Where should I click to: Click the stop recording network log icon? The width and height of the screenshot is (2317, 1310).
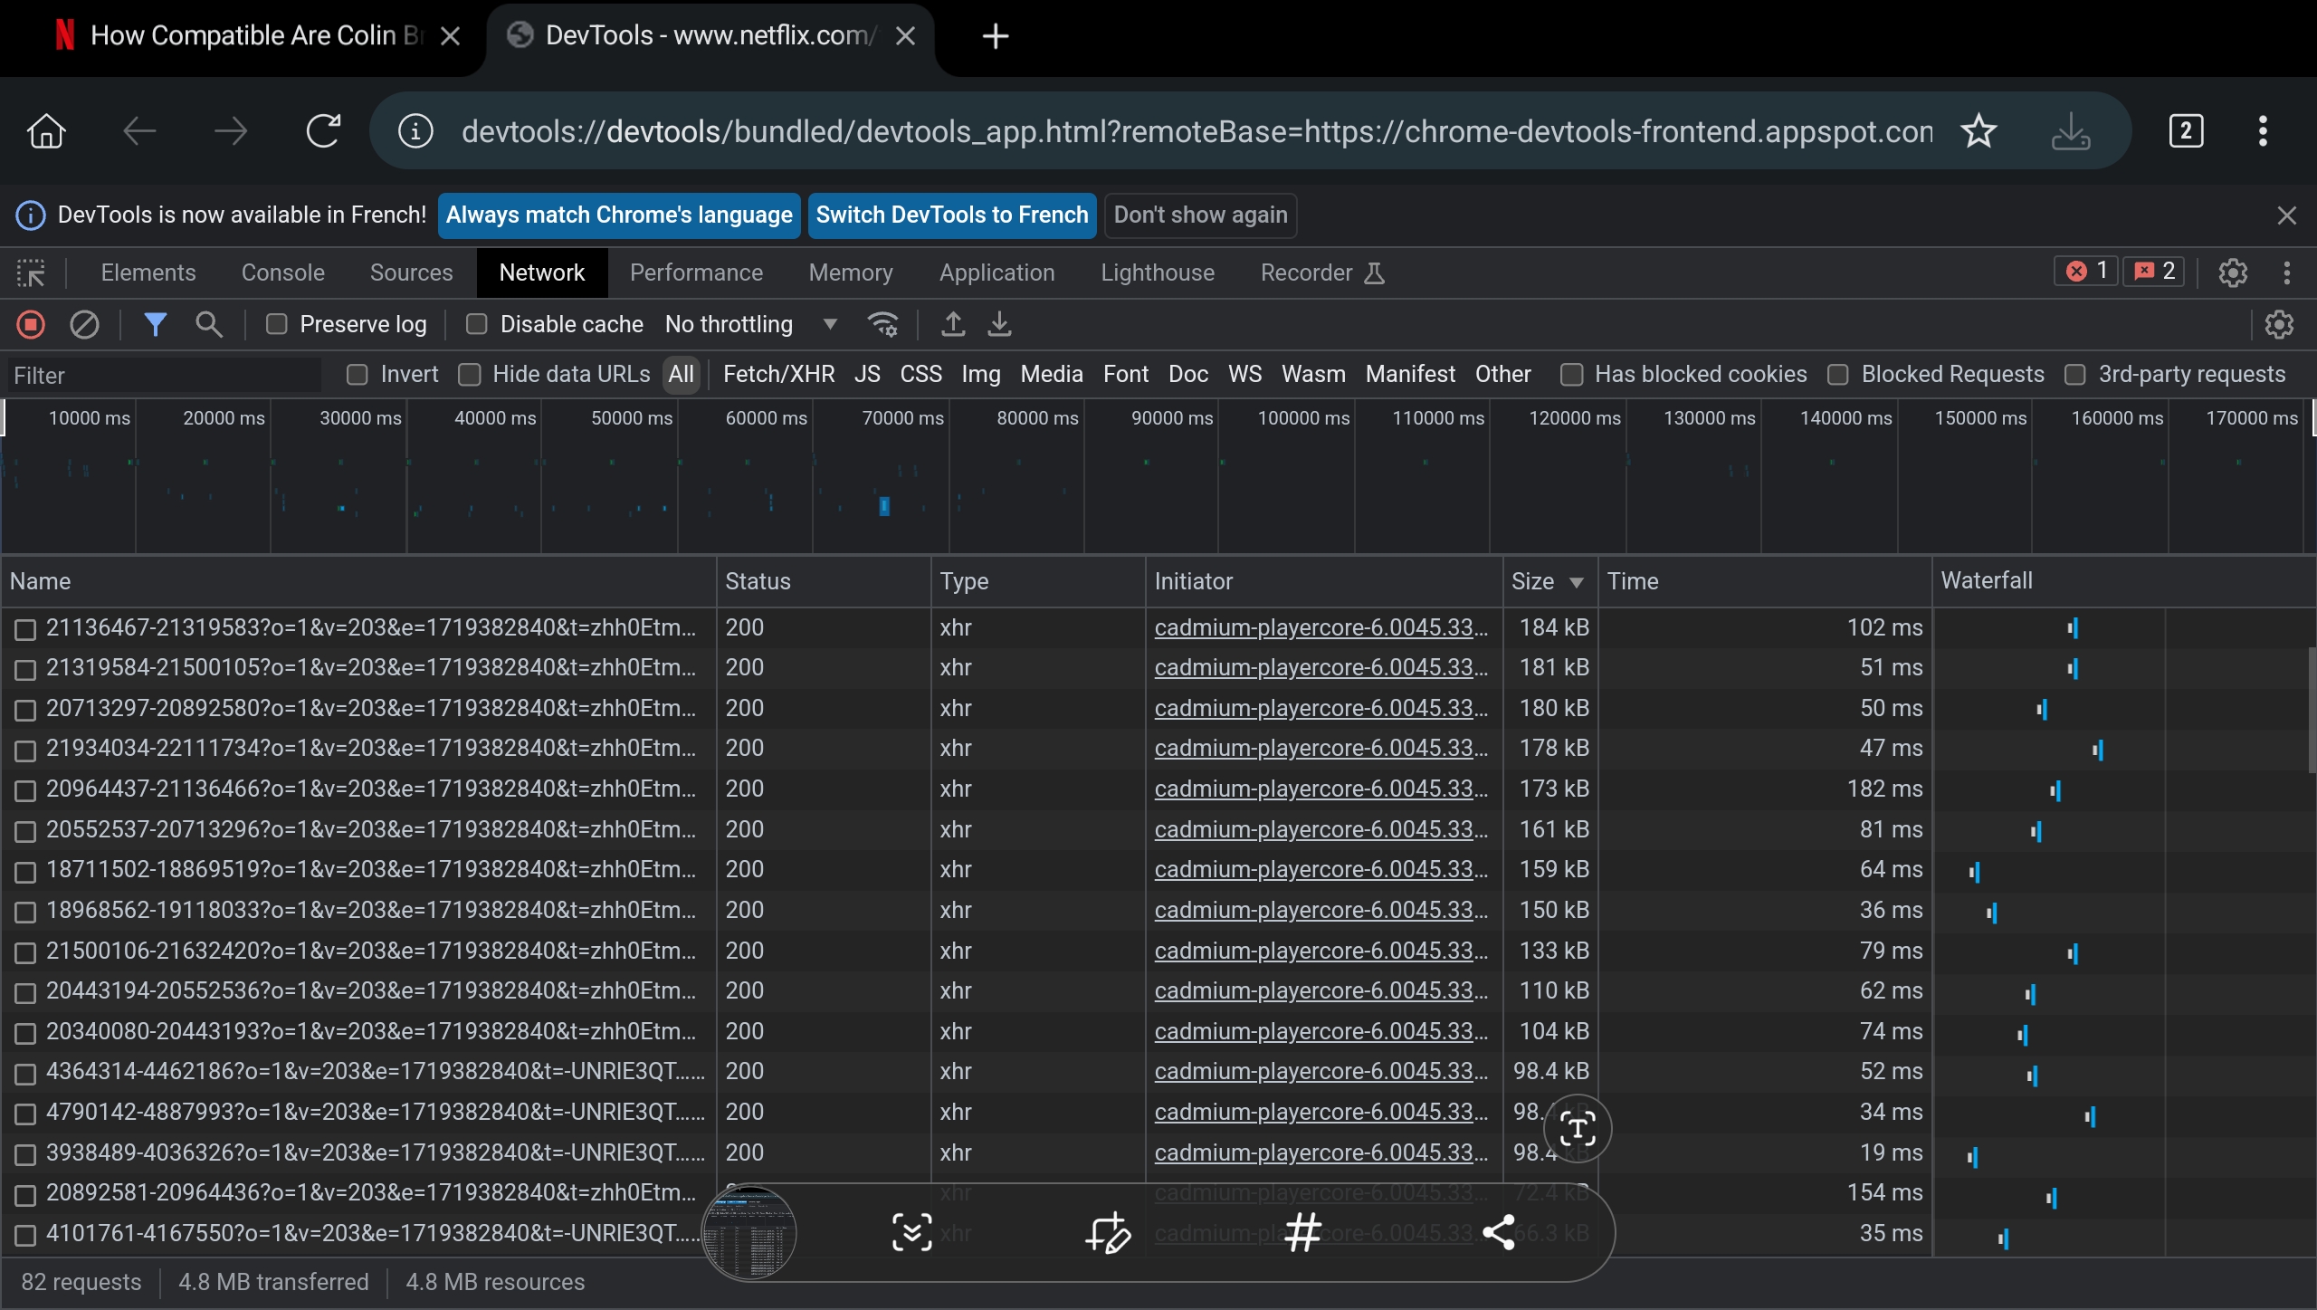tap(31, 324)
